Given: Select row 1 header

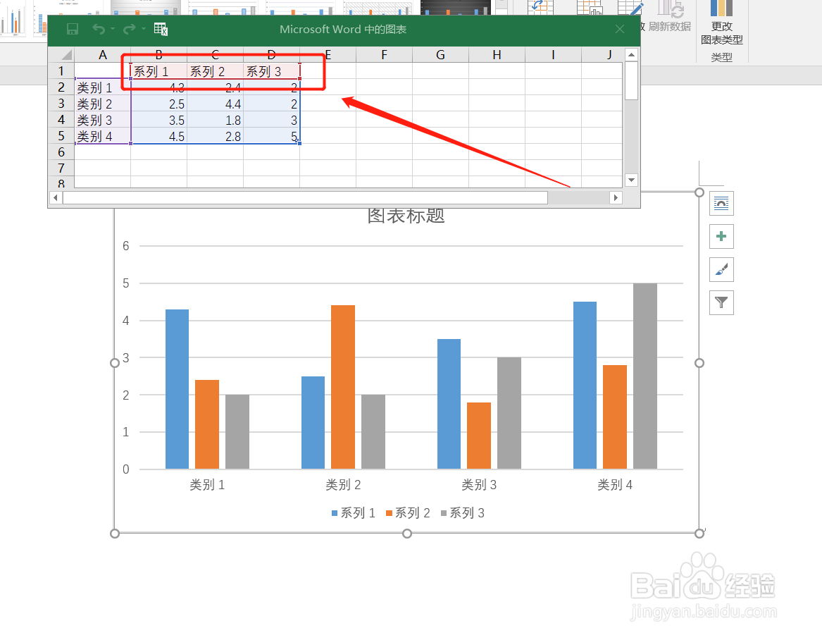Looking at the screenshot, I should tap(61, 70).
